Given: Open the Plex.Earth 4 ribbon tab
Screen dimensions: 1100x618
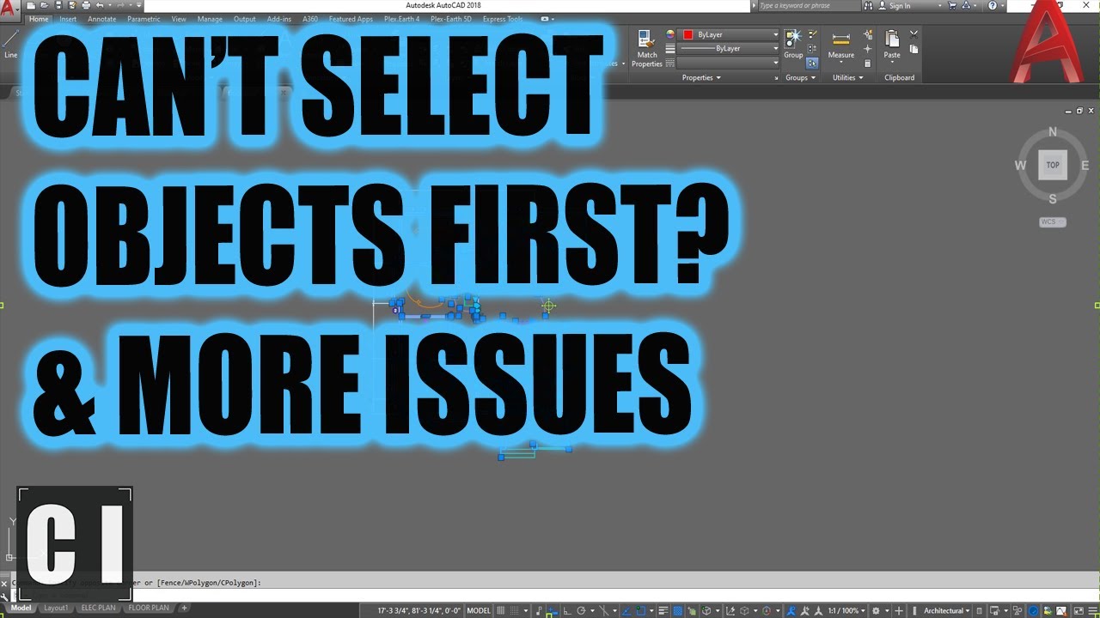Looking at the screenshot, I should 402,19.
